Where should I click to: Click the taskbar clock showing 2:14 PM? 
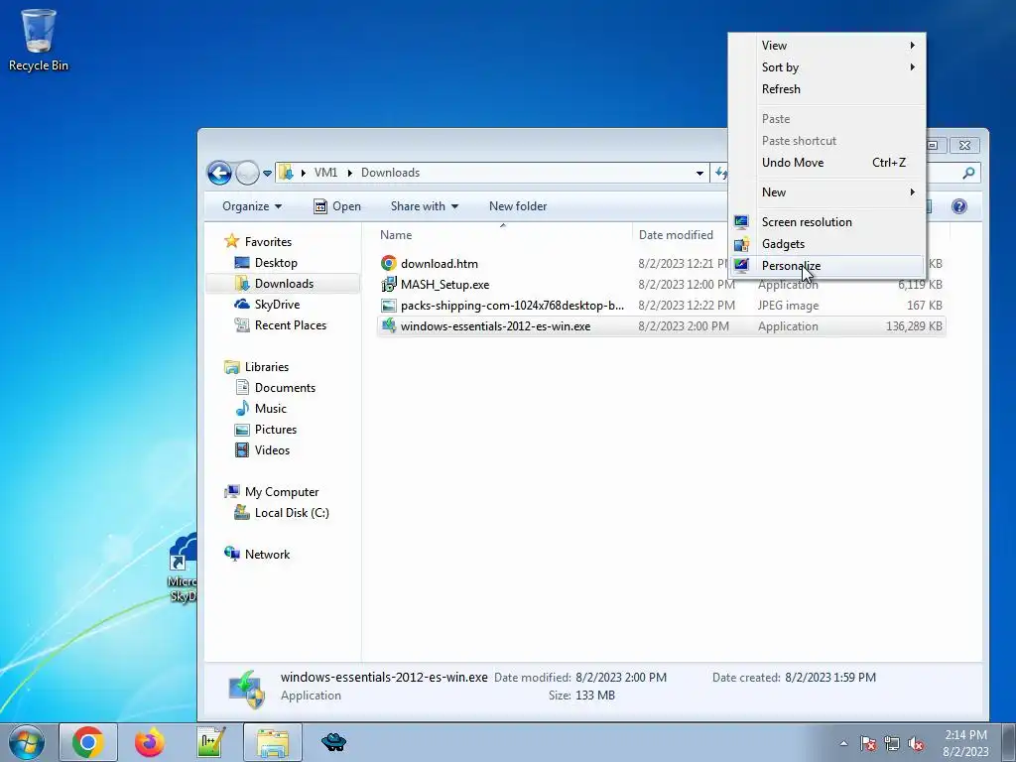coord(965,743)
